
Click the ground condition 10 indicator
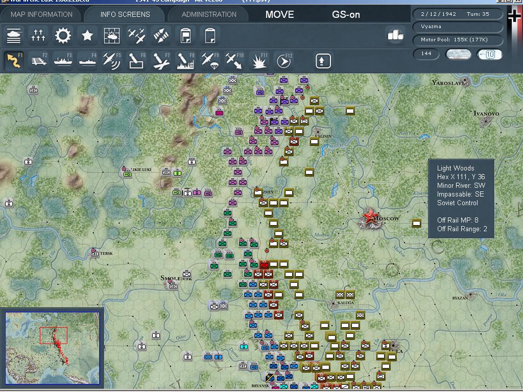pyautogui.click(x=490, y=54)
